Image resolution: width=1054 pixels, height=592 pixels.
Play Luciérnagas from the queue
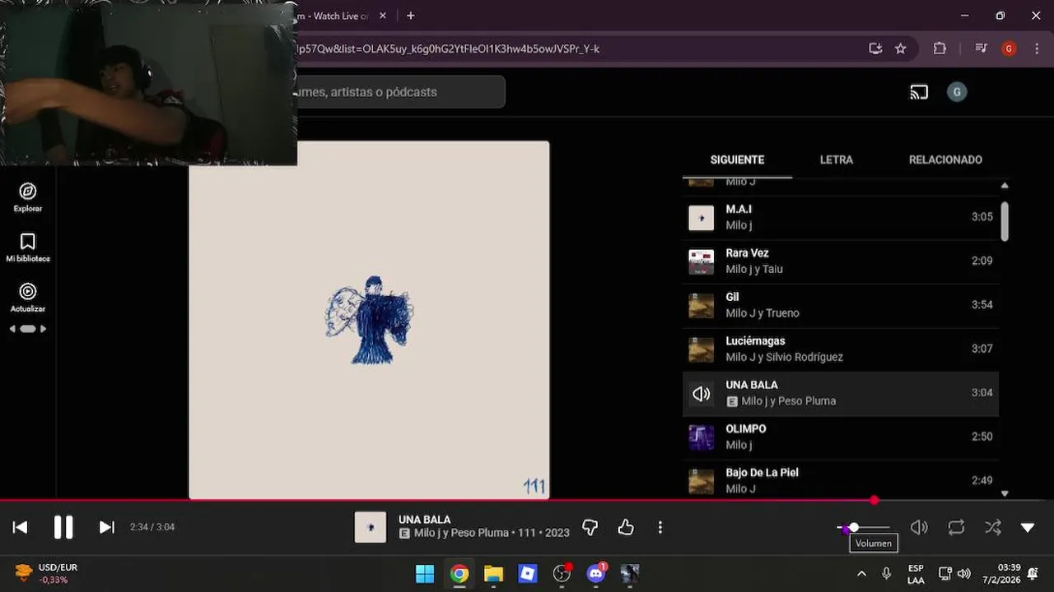pos(841,349)
